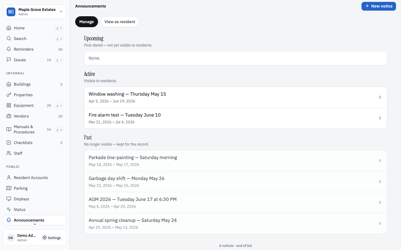This screenshot has width=401, height=250.
Task: Go to Equipment in the sidebar
Action: coord(35,105)
